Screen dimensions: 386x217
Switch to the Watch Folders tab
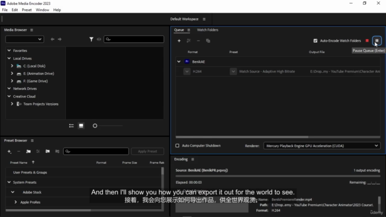tap(207, 30)
